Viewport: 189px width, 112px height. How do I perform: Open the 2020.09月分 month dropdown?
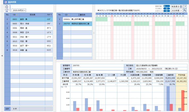[x=19, y=10]
